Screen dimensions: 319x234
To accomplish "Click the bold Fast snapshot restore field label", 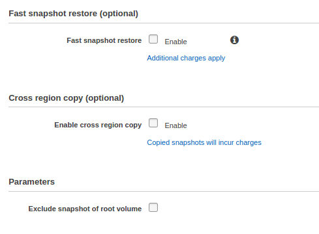I will point(104,40).
